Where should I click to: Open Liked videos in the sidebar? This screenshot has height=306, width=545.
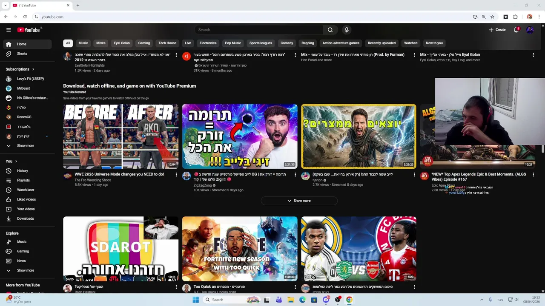pyautogui.click(x=28, y=199)
